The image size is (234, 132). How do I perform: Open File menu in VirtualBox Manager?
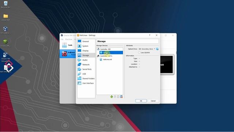[62, 39]
